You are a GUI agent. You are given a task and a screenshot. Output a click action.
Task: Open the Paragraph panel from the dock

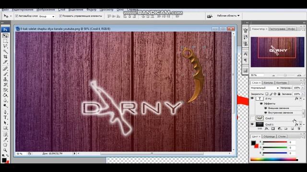(x=245, y=60)
